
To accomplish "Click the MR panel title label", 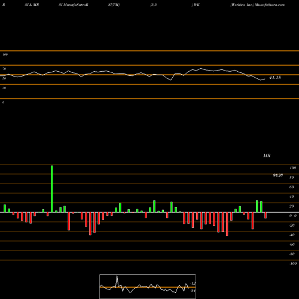I will pyautogui.click(x=267, y=155).
